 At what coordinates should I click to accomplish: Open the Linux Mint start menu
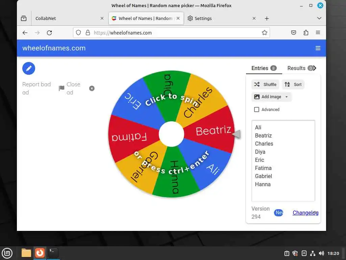point(7,253)
